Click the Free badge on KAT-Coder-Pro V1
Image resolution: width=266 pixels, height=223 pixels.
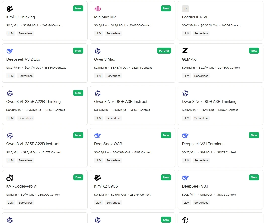78,177
